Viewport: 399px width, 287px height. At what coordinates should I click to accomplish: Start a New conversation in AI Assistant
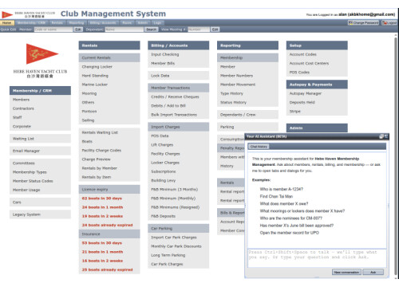pos(346,272)
